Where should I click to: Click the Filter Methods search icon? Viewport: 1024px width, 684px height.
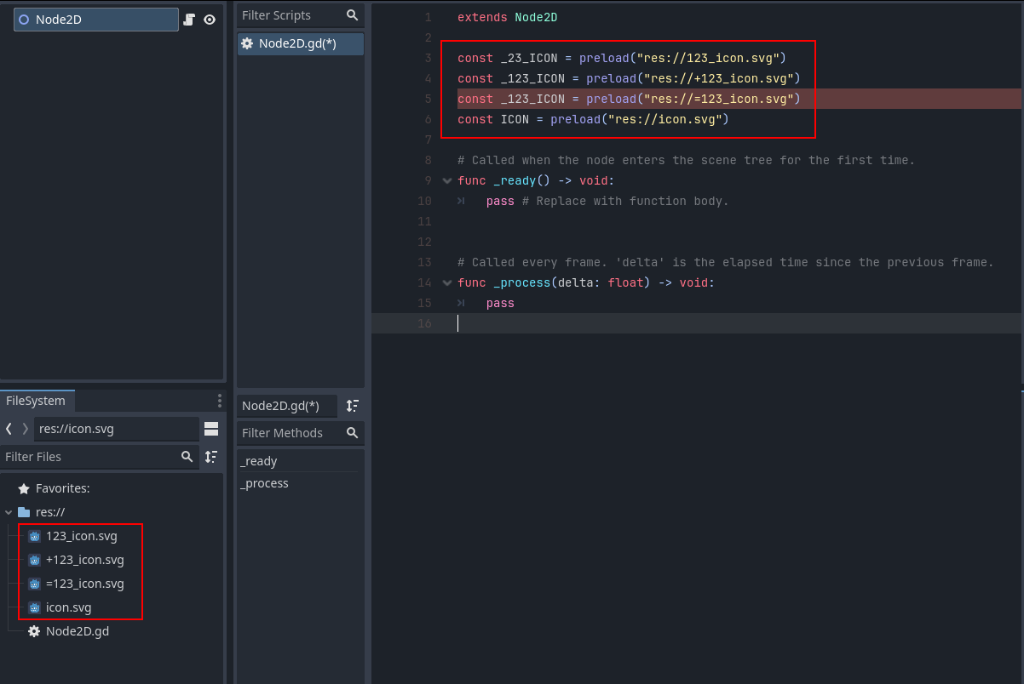353,433
